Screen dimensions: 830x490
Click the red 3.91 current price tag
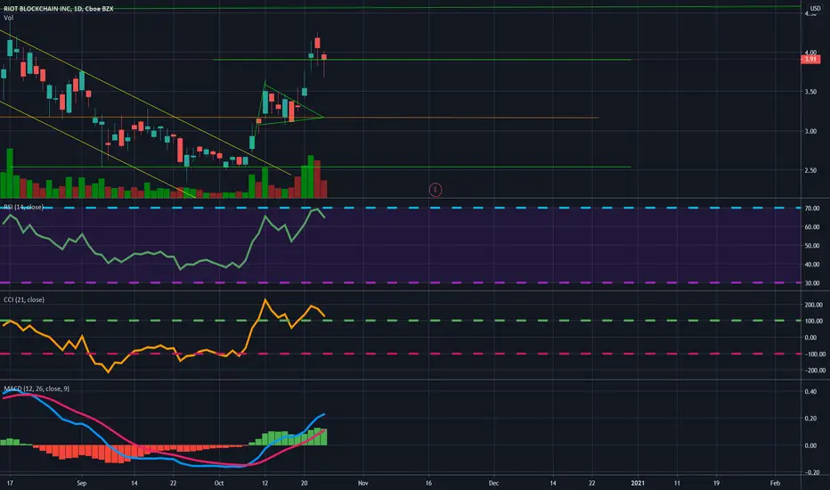click(x=810, y=60)
